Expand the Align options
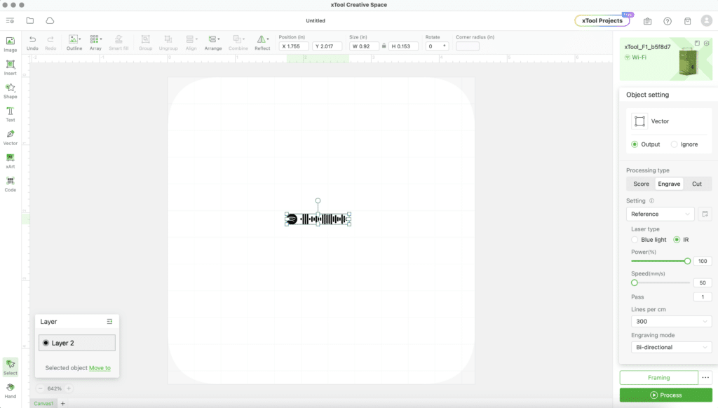The height and width of the screenshot is (408, 718). pos(196,39)
